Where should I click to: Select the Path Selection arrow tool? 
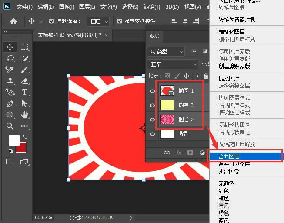pos(24,103)
